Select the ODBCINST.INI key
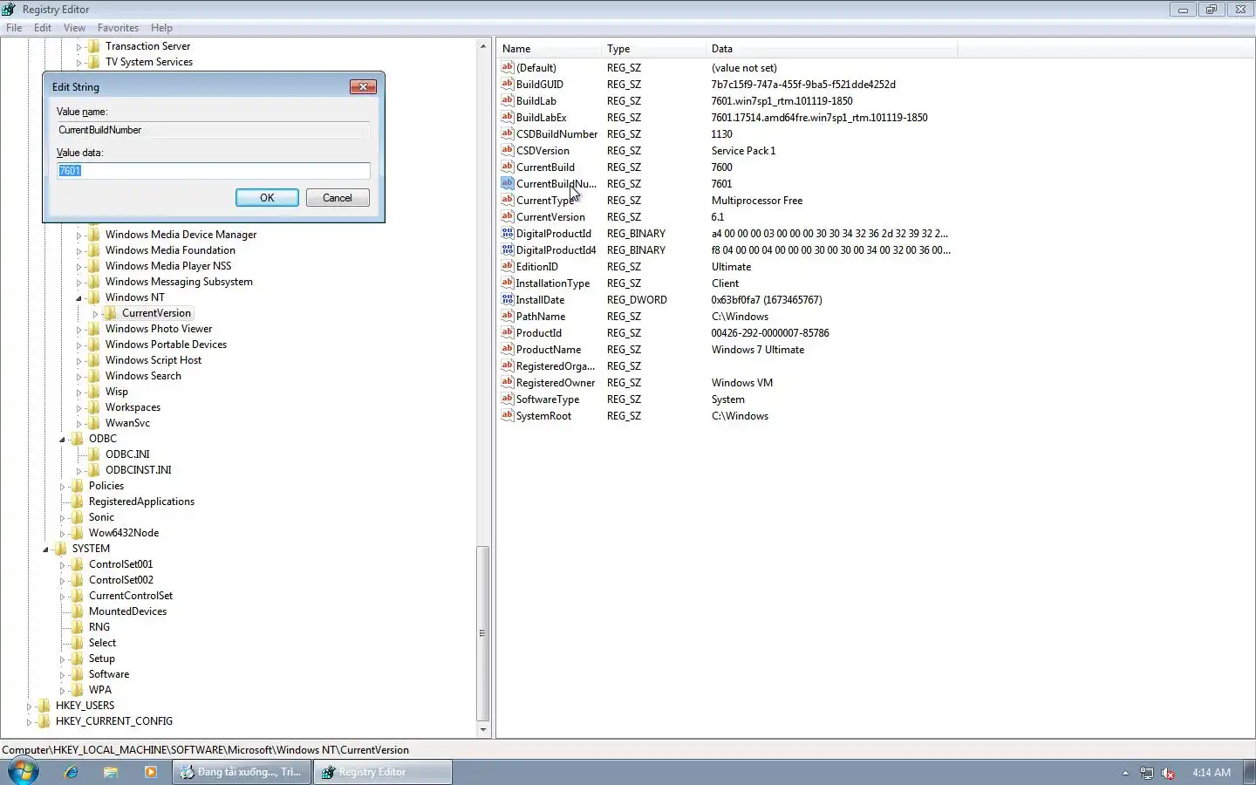This screenshot has width=1256, height=785. click(139, 470)
